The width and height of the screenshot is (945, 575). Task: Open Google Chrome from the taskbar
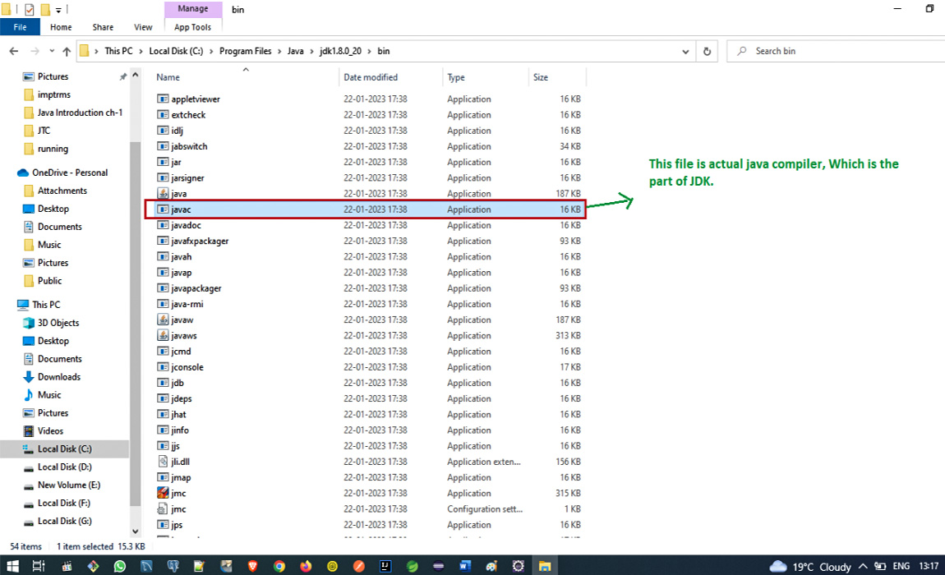coord(279,566)
